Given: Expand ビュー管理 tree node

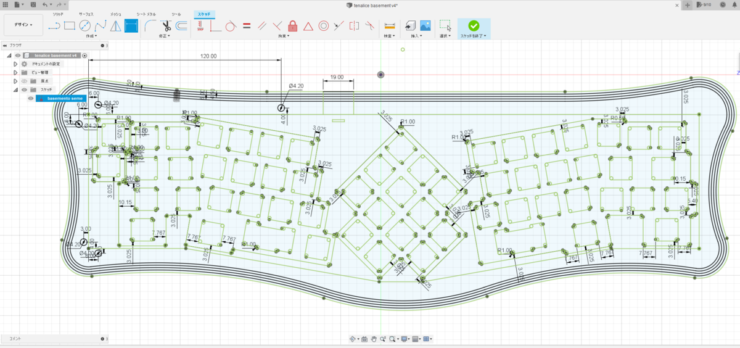Looking at the screenshot, I should pyautogui.click(x=16, y=72).
